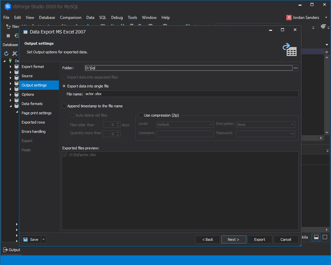This screenshot has height=265, width=331.
Task: Open the Debug menu
Action: click(117, 18)
